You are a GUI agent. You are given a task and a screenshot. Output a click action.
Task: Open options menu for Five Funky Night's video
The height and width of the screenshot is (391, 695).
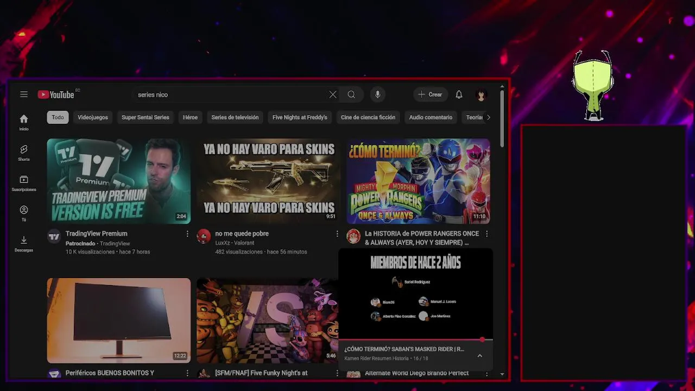[337, 373]
